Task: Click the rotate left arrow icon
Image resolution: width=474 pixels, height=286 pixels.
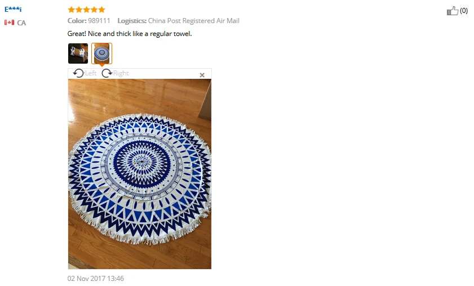Action: tap(78, 73)
